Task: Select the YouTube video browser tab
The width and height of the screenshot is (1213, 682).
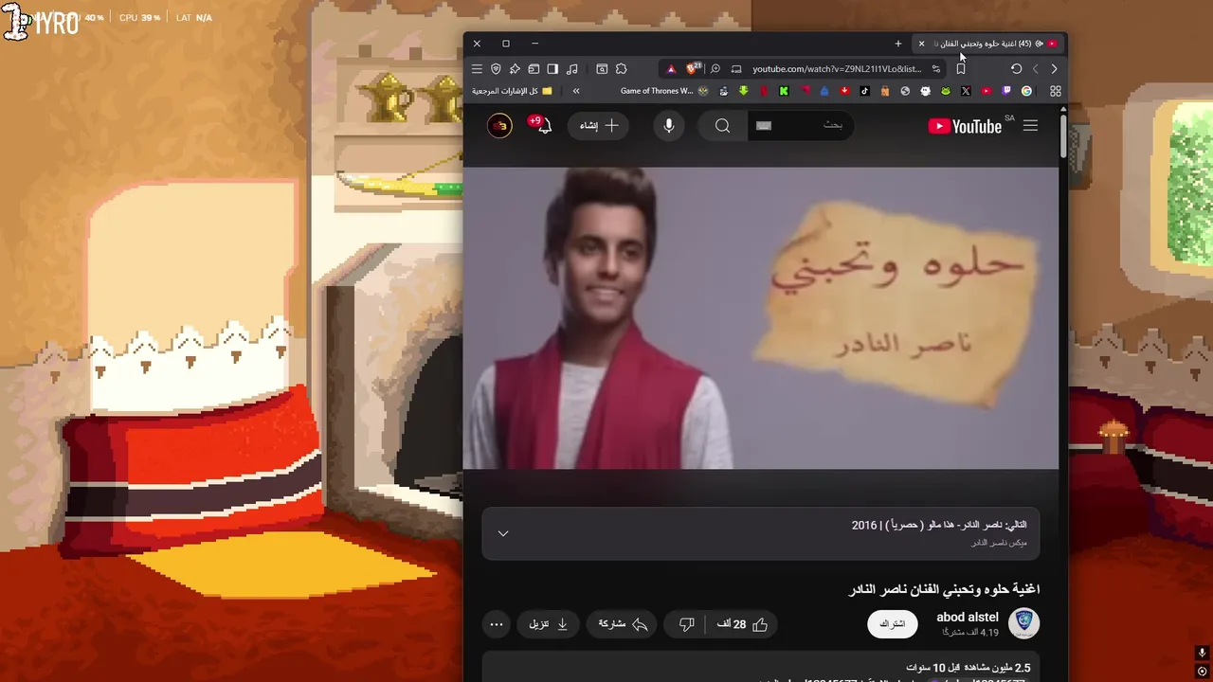Action: point(990,44)
